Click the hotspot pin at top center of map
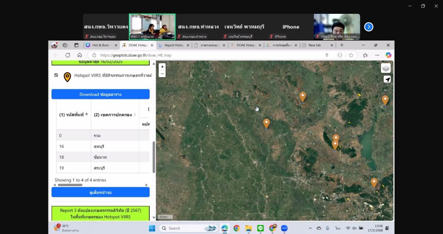The image size is (443, 234). [x=302, y=97]
